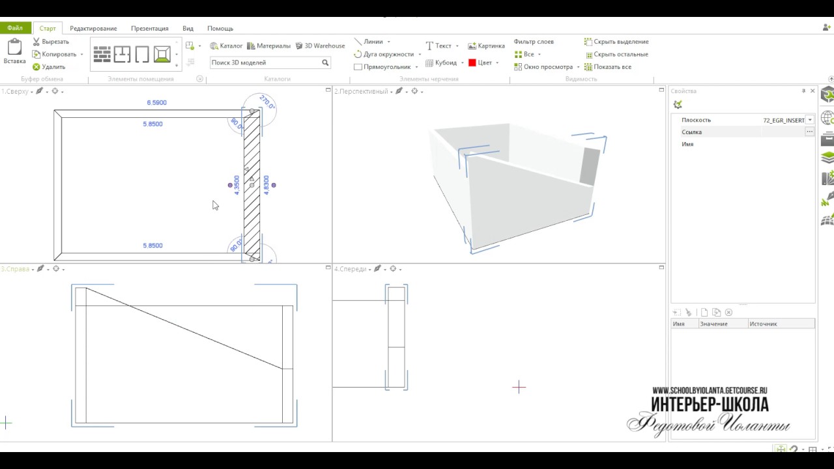Open the Помощь tab

(x=220, y=28)
